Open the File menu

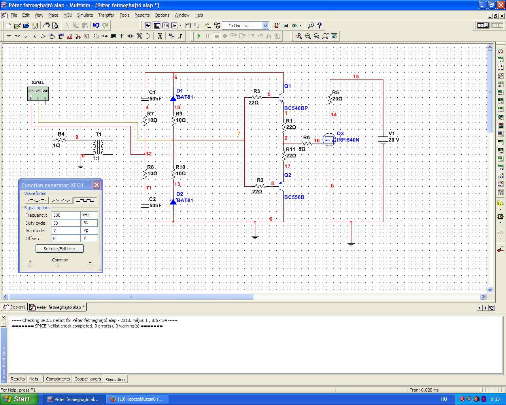(14, 15)
